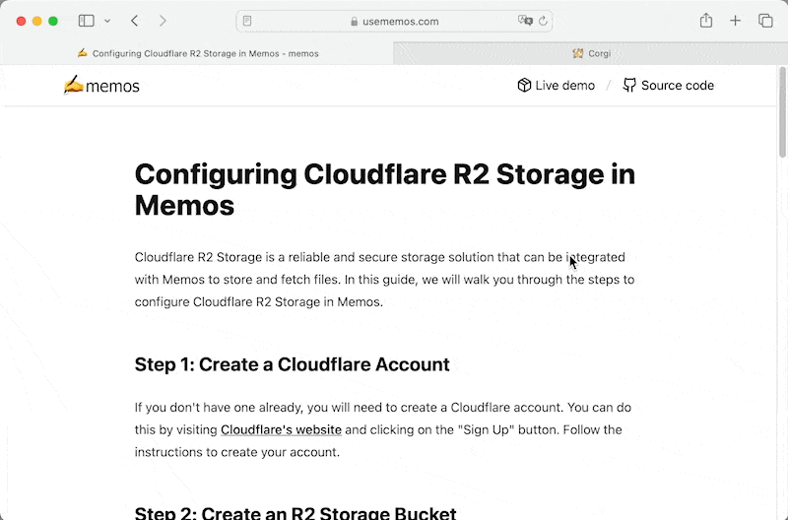
Task: Switch to the Corgi tab
Action: point(591,53)
